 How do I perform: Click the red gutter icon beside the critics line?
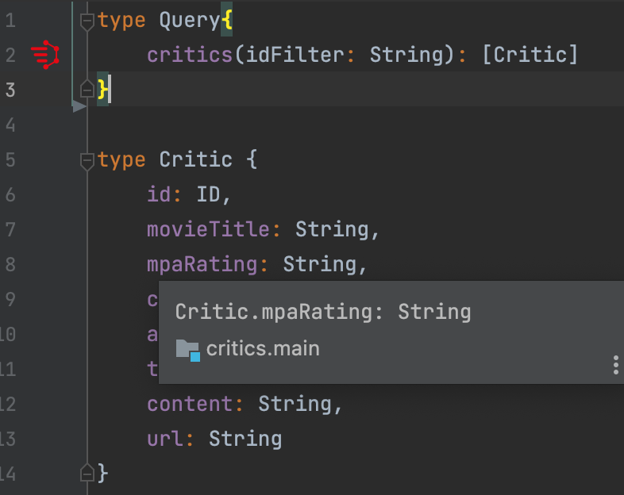point(46,54)
